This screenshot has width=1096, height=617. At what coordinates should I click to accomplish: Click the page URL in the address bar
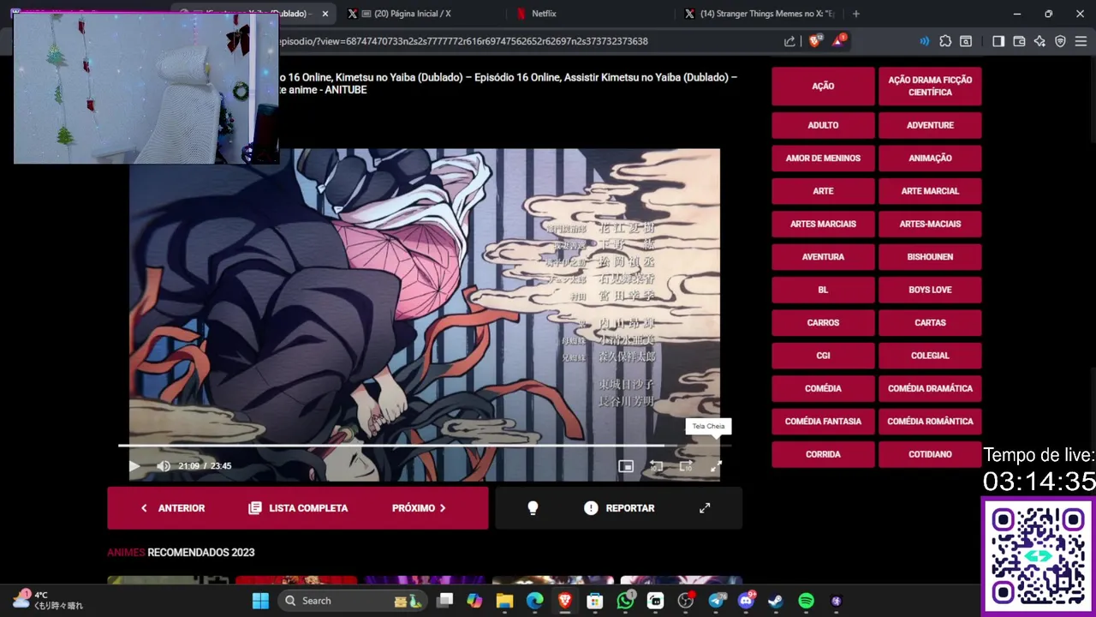click(x=463, y=41)
